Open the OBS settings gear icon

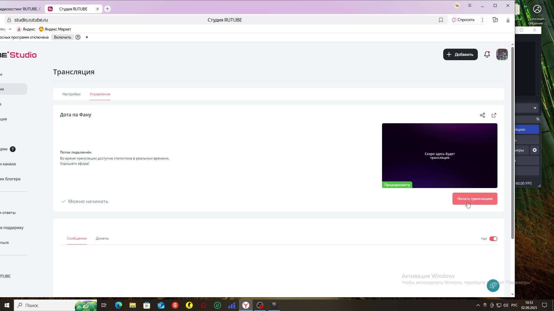click(535, 150)
